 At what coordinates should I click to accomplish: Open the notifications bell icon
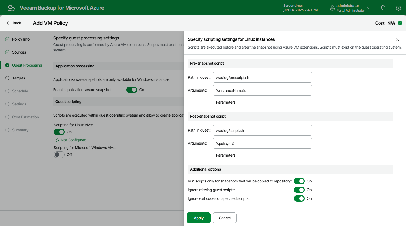[383, 8]
